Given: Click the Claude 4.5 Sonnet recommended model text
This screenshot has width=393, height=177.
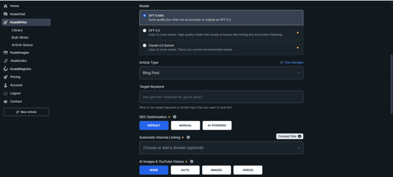Looking at the screenshot, I should click(190, 49).
